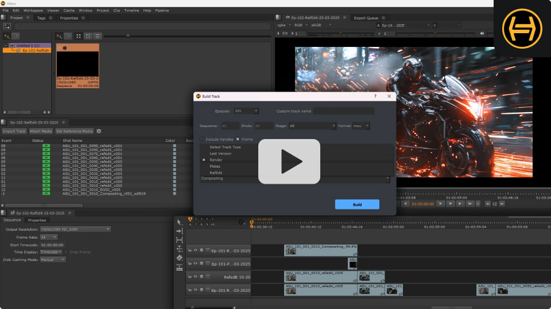Image resolution: width=551 pixels, height=309 pixels.
Task: Switch to the Export Queue tab
Action: [366, 18]
